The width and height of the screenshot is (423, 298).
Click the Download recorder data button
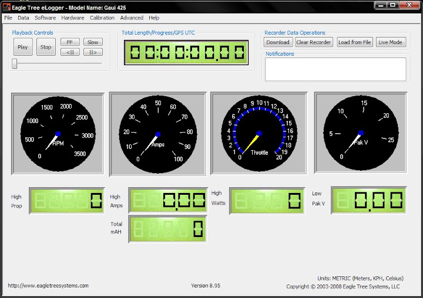[x=277, y=42]
